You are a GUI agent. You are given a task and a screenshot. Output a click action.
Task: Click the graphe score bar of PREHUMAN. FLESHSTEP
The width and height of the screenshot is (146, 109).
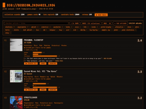pyautogui.click(x=37, y=52)
